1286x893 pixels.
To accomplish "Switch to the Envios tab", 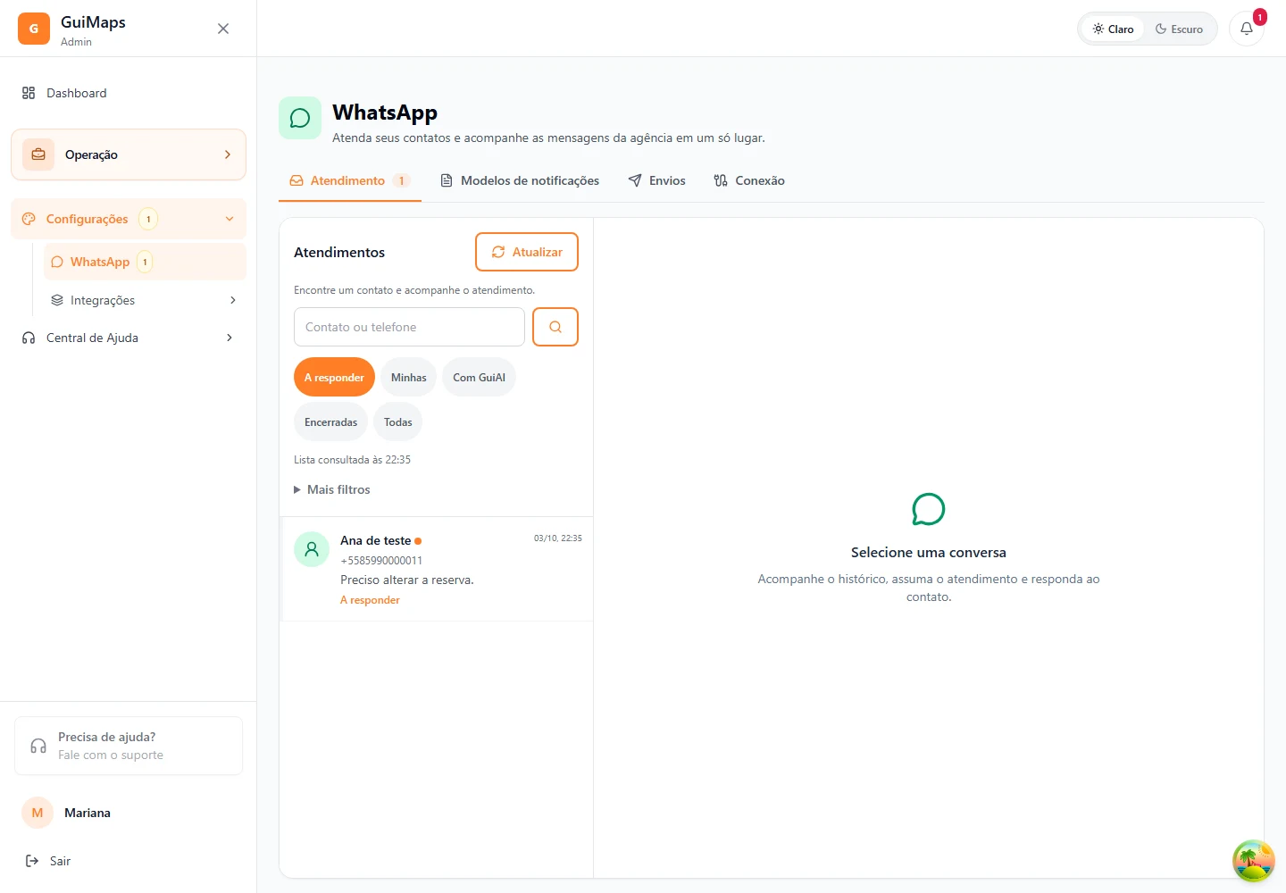I will pyautogui.click(x=657, y=180).
